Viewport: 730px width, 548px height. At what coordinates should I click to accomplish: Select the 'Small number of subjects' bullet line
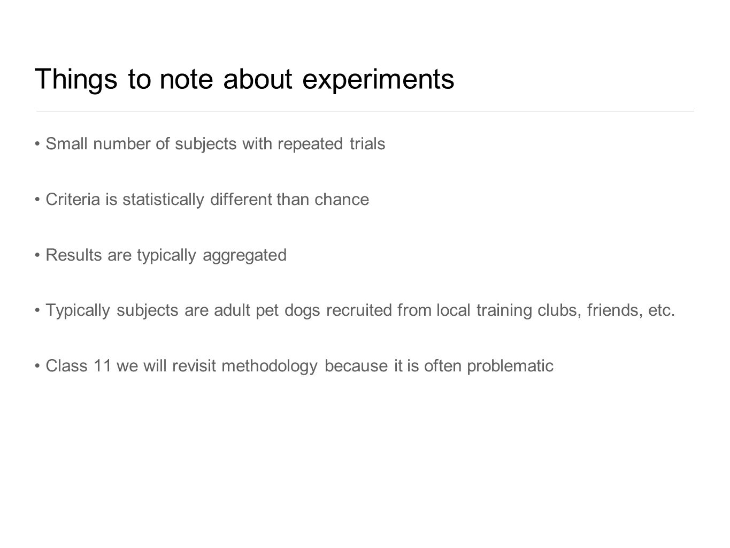210,144
